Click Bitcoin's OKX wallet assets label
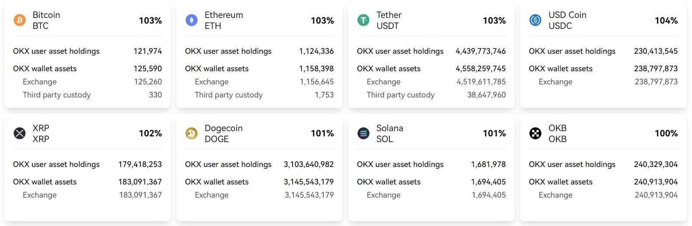Image resolution: width=692 pixels, height=226 pixels. pos(45,69)
